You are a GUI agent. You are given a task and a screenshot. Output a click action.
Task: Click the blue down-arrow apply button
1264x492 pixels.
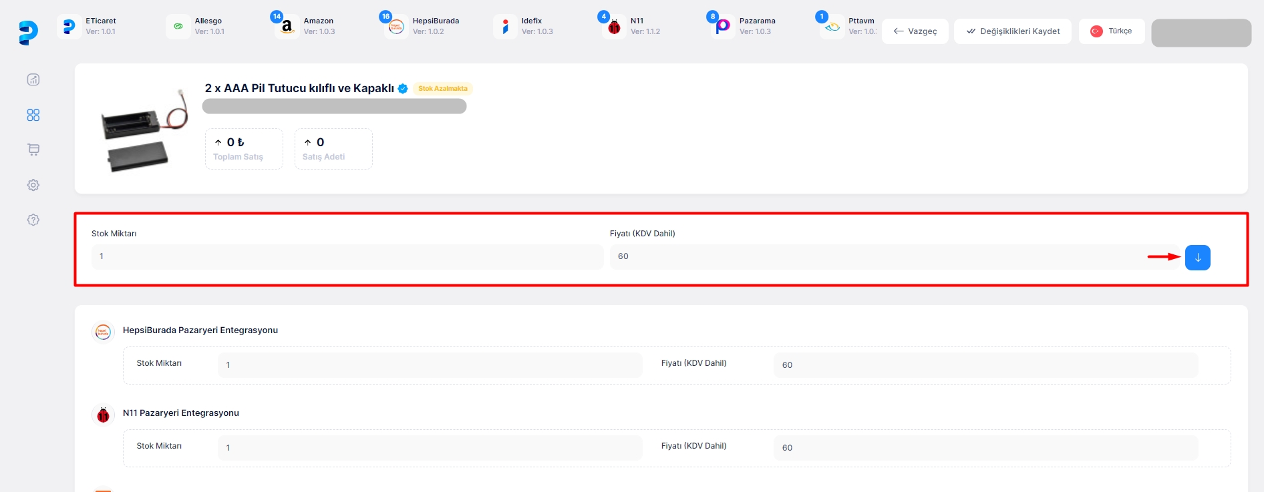pyautogui.click(x=1197, y=258)
